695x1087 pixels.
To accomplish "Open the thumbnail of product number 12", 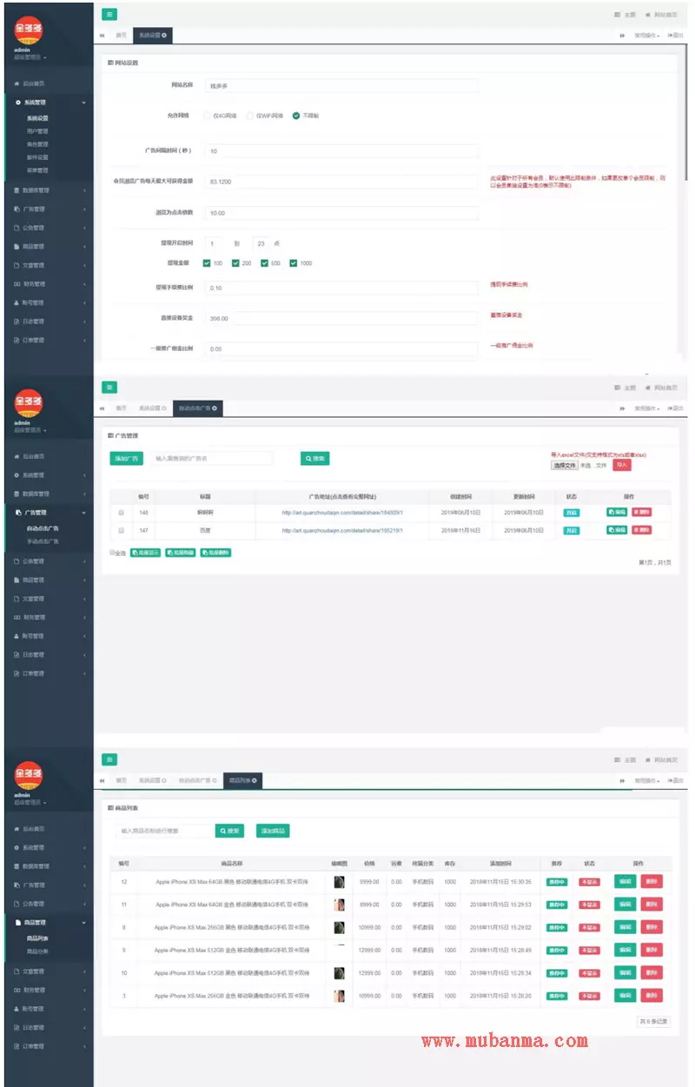I will click(x=339, y=881).
